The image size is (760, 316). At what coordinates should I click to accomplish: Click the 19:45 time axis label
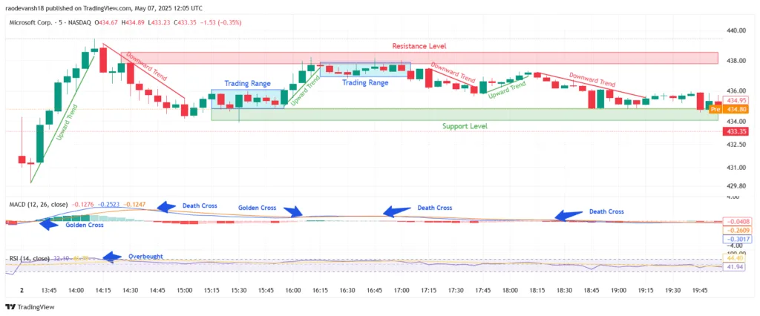(x=699, y=290)
